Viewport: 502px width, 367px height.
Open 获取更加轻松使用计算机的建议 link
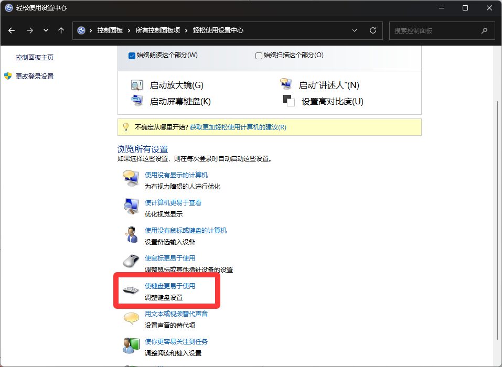[x=238, y=127]
